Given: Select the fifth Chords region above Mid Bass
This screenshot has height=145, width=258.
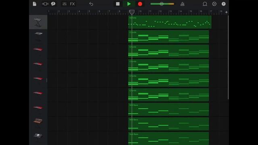Looking at the screenshot, I should click(169, 95).
